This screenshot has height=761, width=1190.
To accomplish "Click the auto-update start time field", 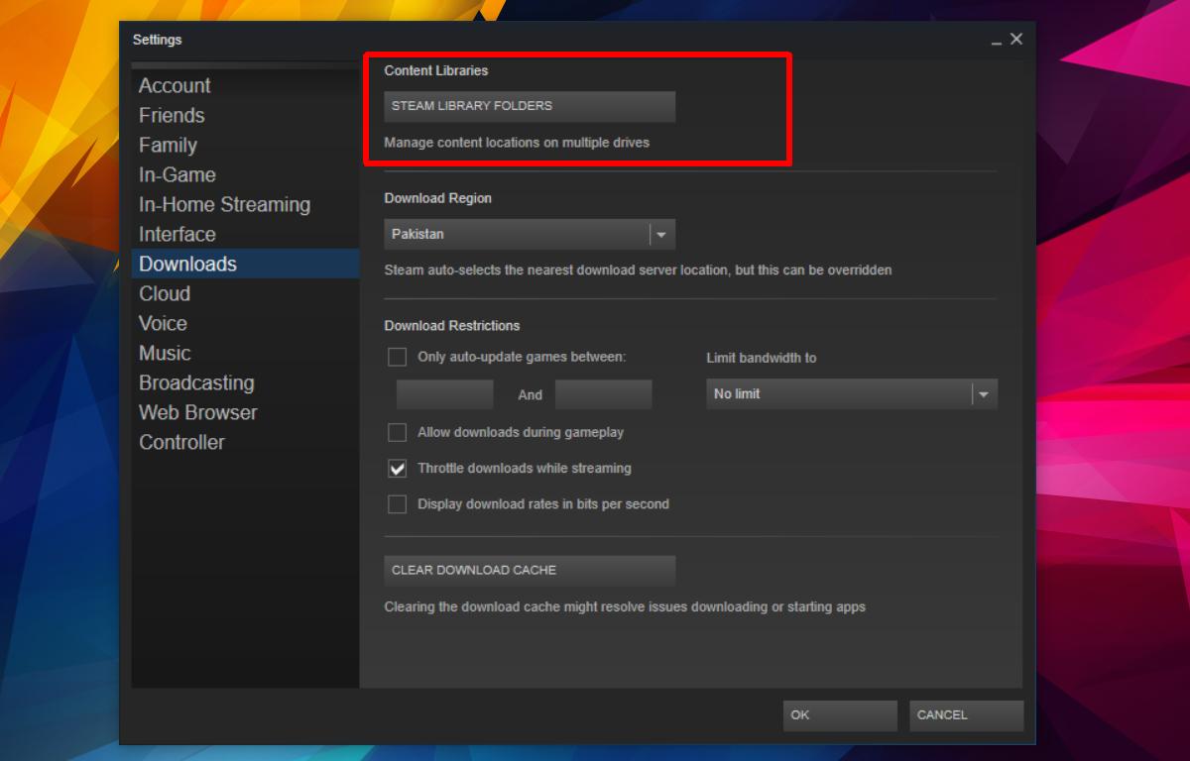I will click(x=444, y=393).
